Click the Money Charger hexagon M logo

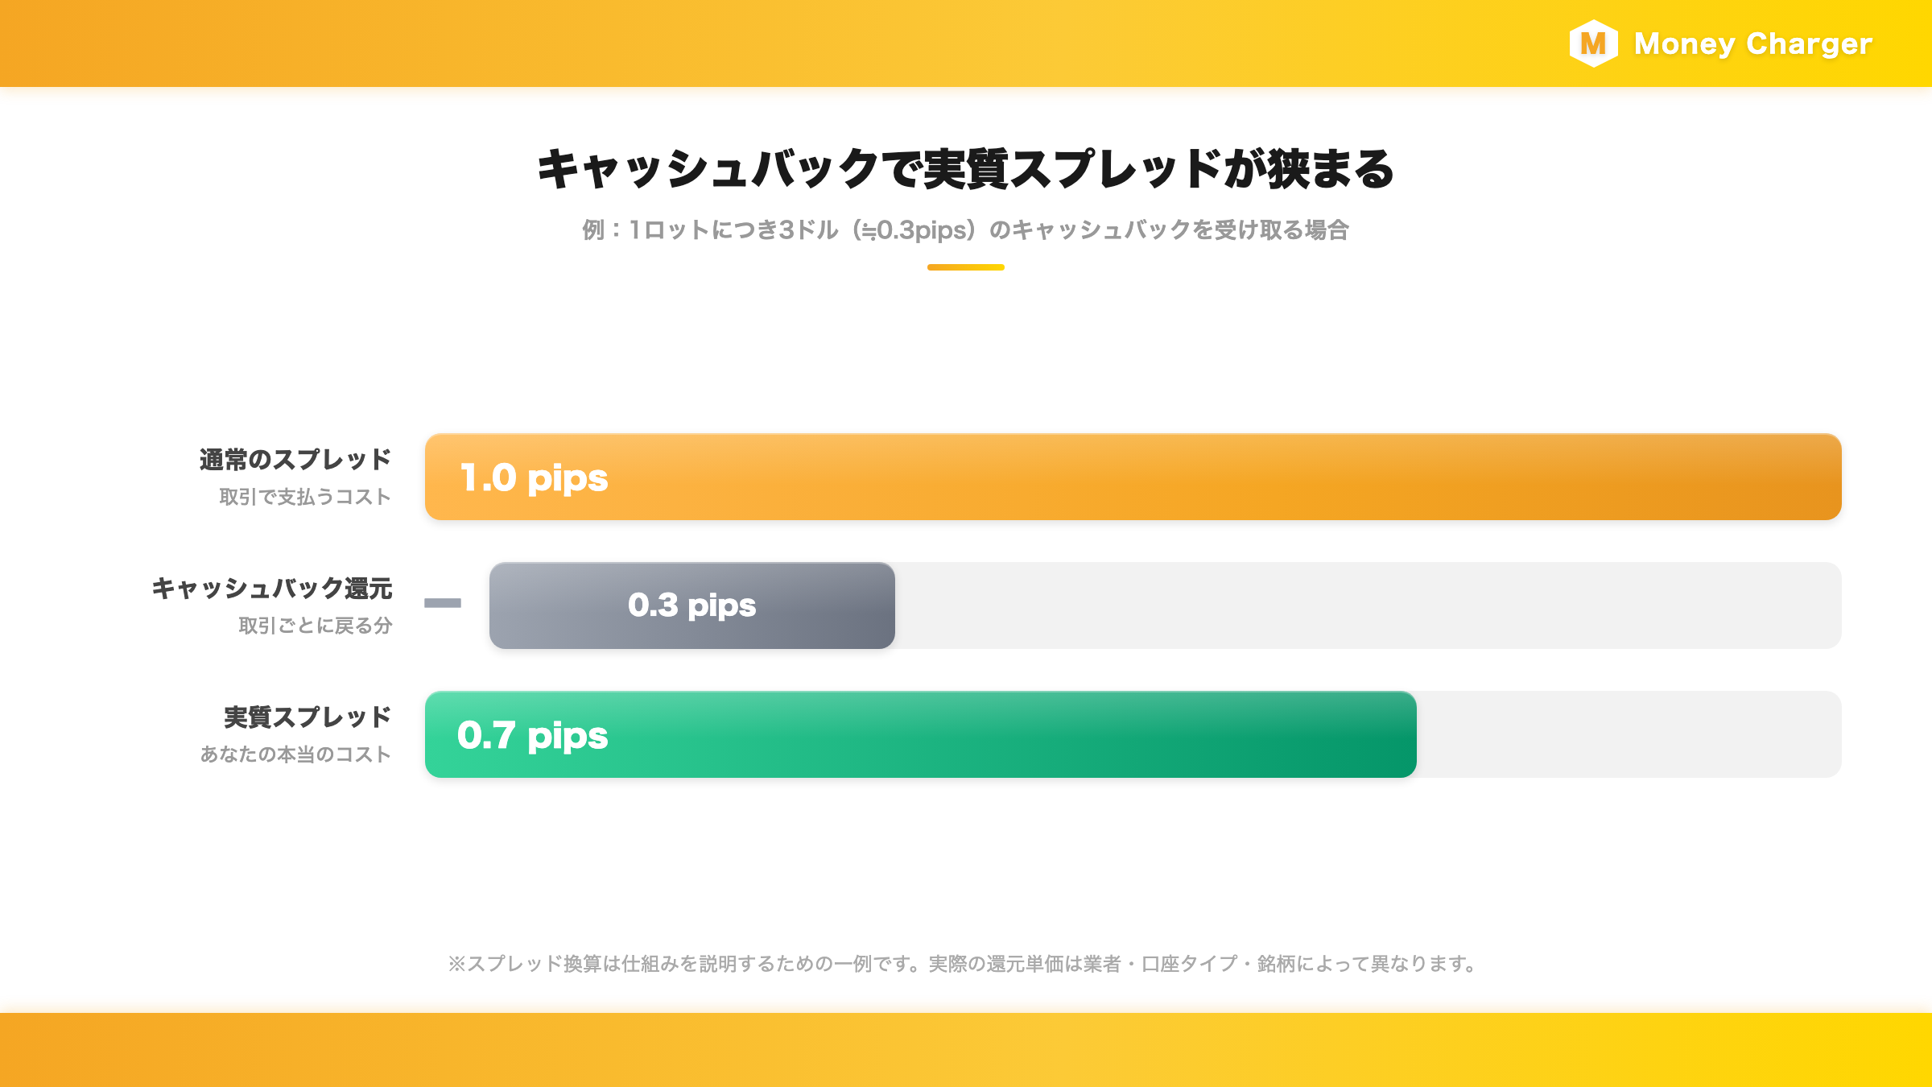pos(1593,43)
